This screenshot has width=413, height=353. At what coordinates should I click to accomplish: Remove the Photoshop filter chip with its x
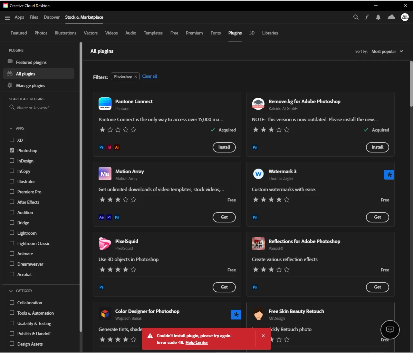point(136,77)
